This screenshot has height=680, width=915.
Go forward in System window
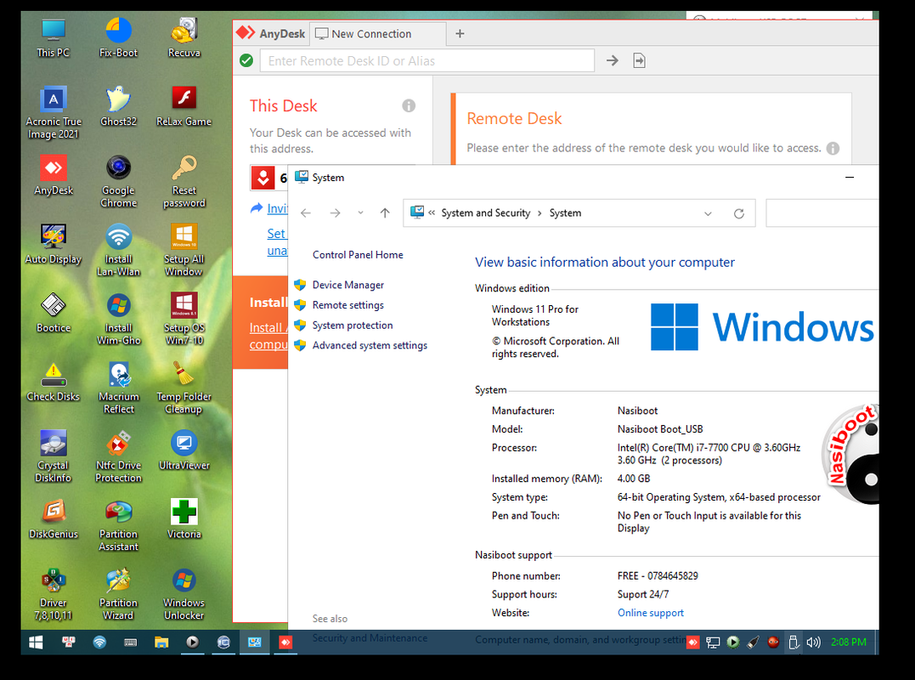335,213
